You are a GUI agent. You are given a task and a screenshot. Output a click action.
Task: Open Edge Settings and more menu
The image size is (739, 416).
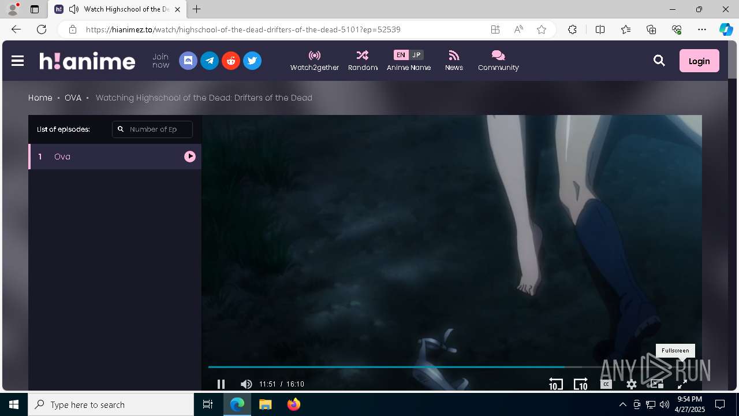702,29
